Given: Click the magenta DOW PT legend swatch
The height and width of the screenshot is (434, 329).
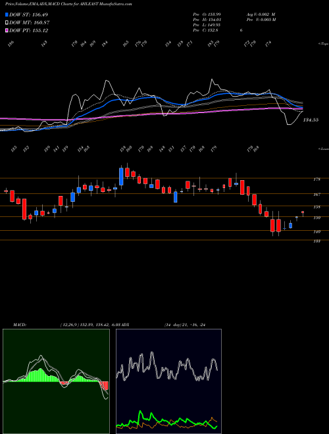Looking at the screenshot, I should 7,30.
